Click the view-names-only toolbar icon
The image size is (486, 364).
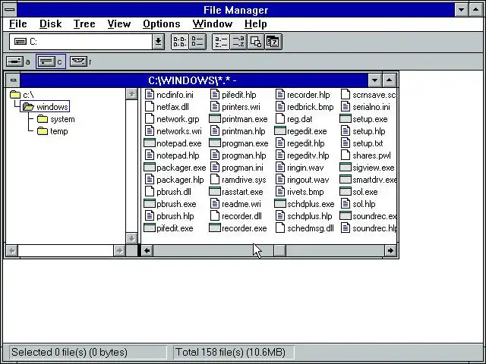click(x=179, y=42)
